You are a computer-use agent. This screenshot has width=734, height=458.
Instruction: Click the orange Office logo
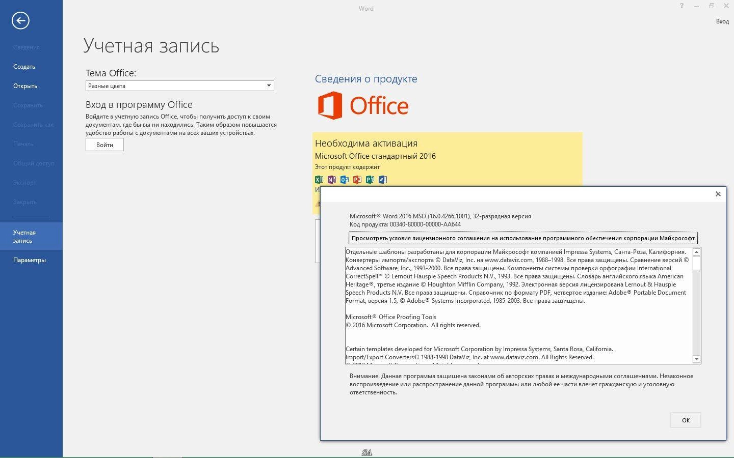363,105
